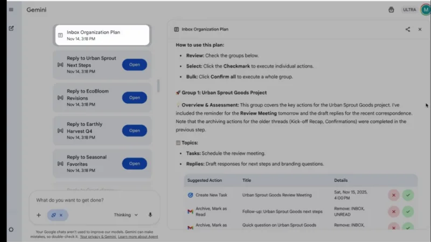The width and height of the screenshot is (431, 242).
Task: Open the Thinking model dropdown
Action: pyautogui.click(x=126, y=215)
